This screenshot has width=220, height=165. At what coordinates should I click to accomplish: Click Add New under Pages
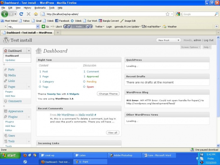pyautogui.click(x=10, y=96)
